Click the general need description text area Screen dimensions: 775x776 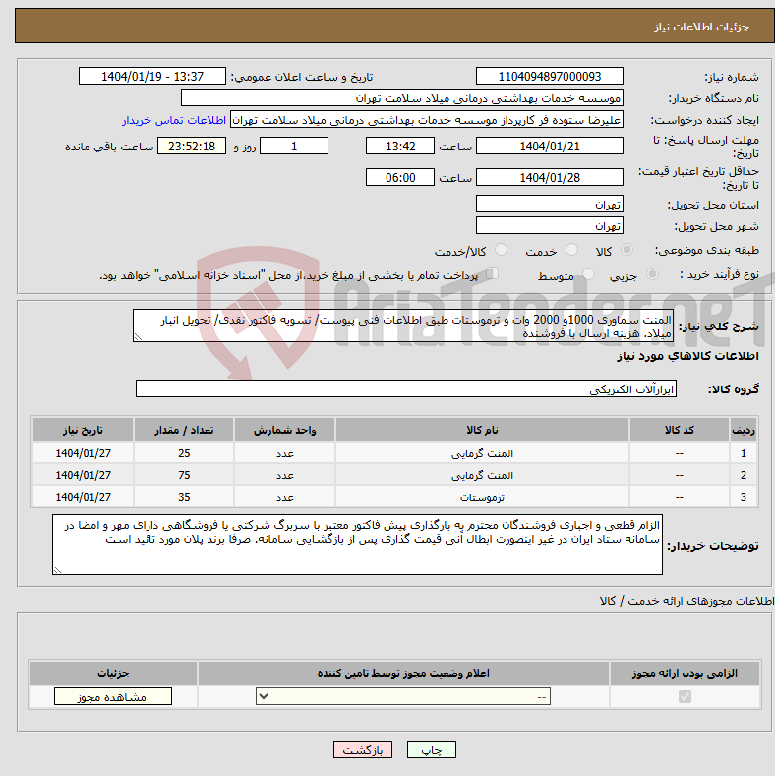click(403, 326)
